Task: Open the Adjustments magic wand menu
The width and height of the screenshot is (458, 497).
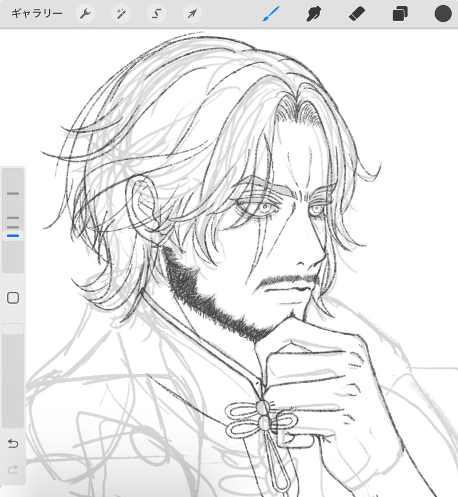Action: pyautogui.click(x=121, y=14)
